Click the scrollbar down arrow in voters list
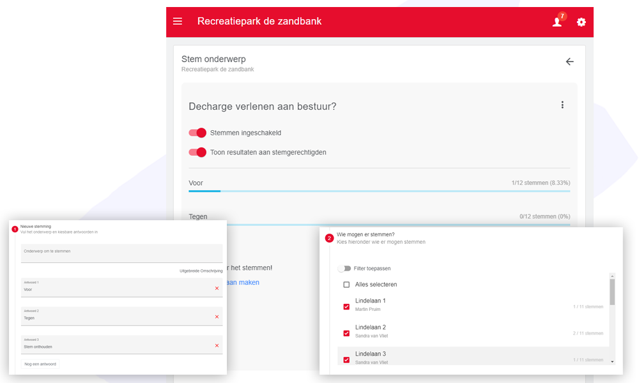639x383 pixels. pyautogui.click(x=612, y=361)
